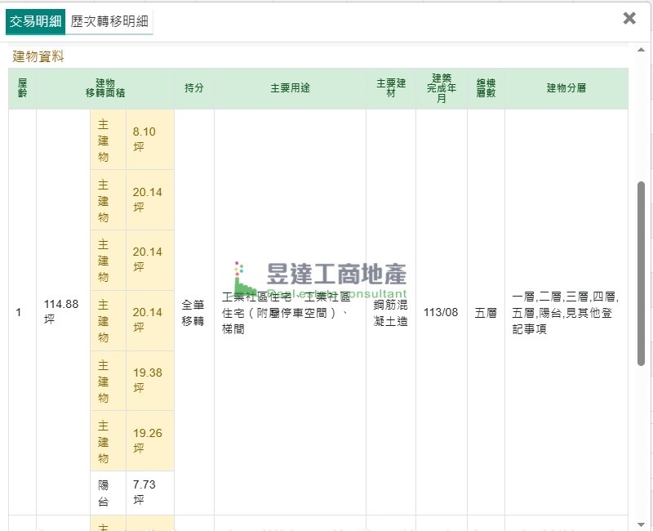Click the 持分 column header
Image resolution: width=653 pixels, height=531 pixels.
tap(194, 88)
